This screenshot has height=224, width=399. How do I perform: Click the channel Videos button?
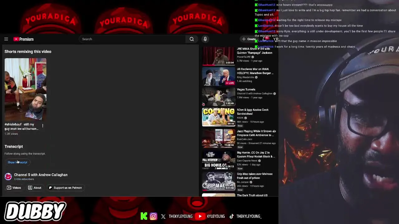14,188
